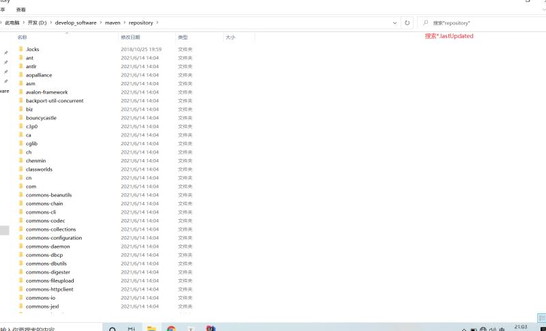
Task: Select the commons-fileupload folder
Action: [x=50, y=280]
